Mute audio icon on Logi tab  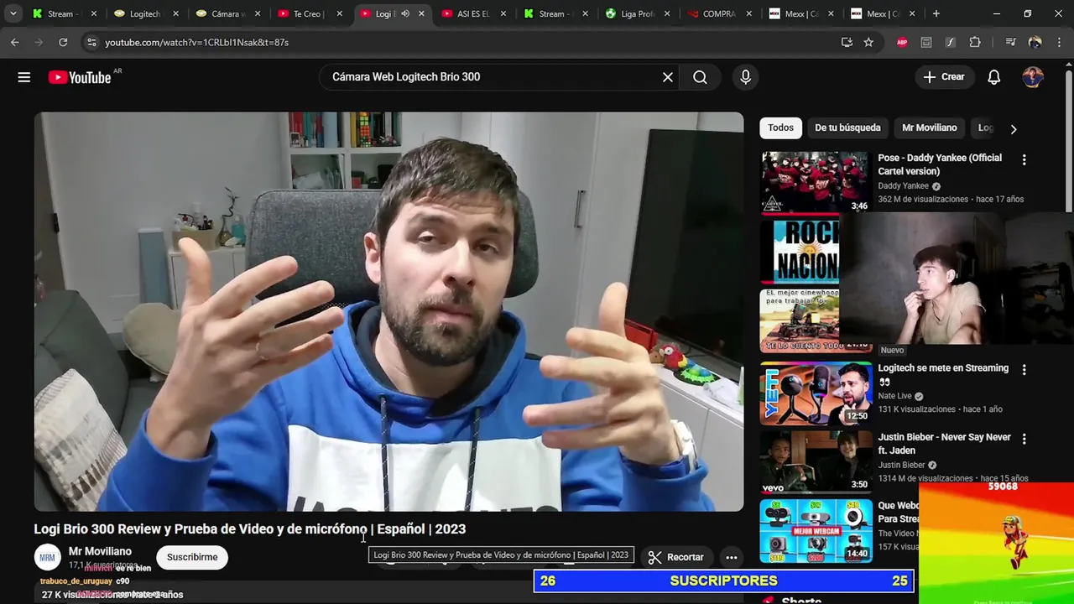coord(405,13)
